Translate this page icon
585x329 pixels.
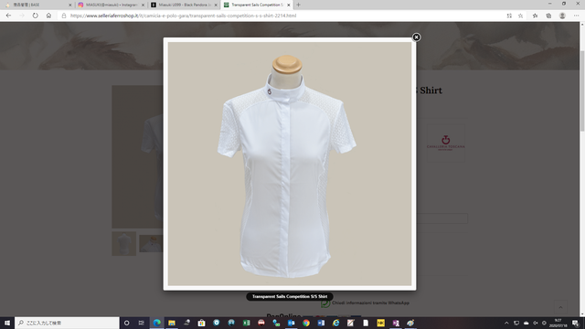(x=509, y=16)
